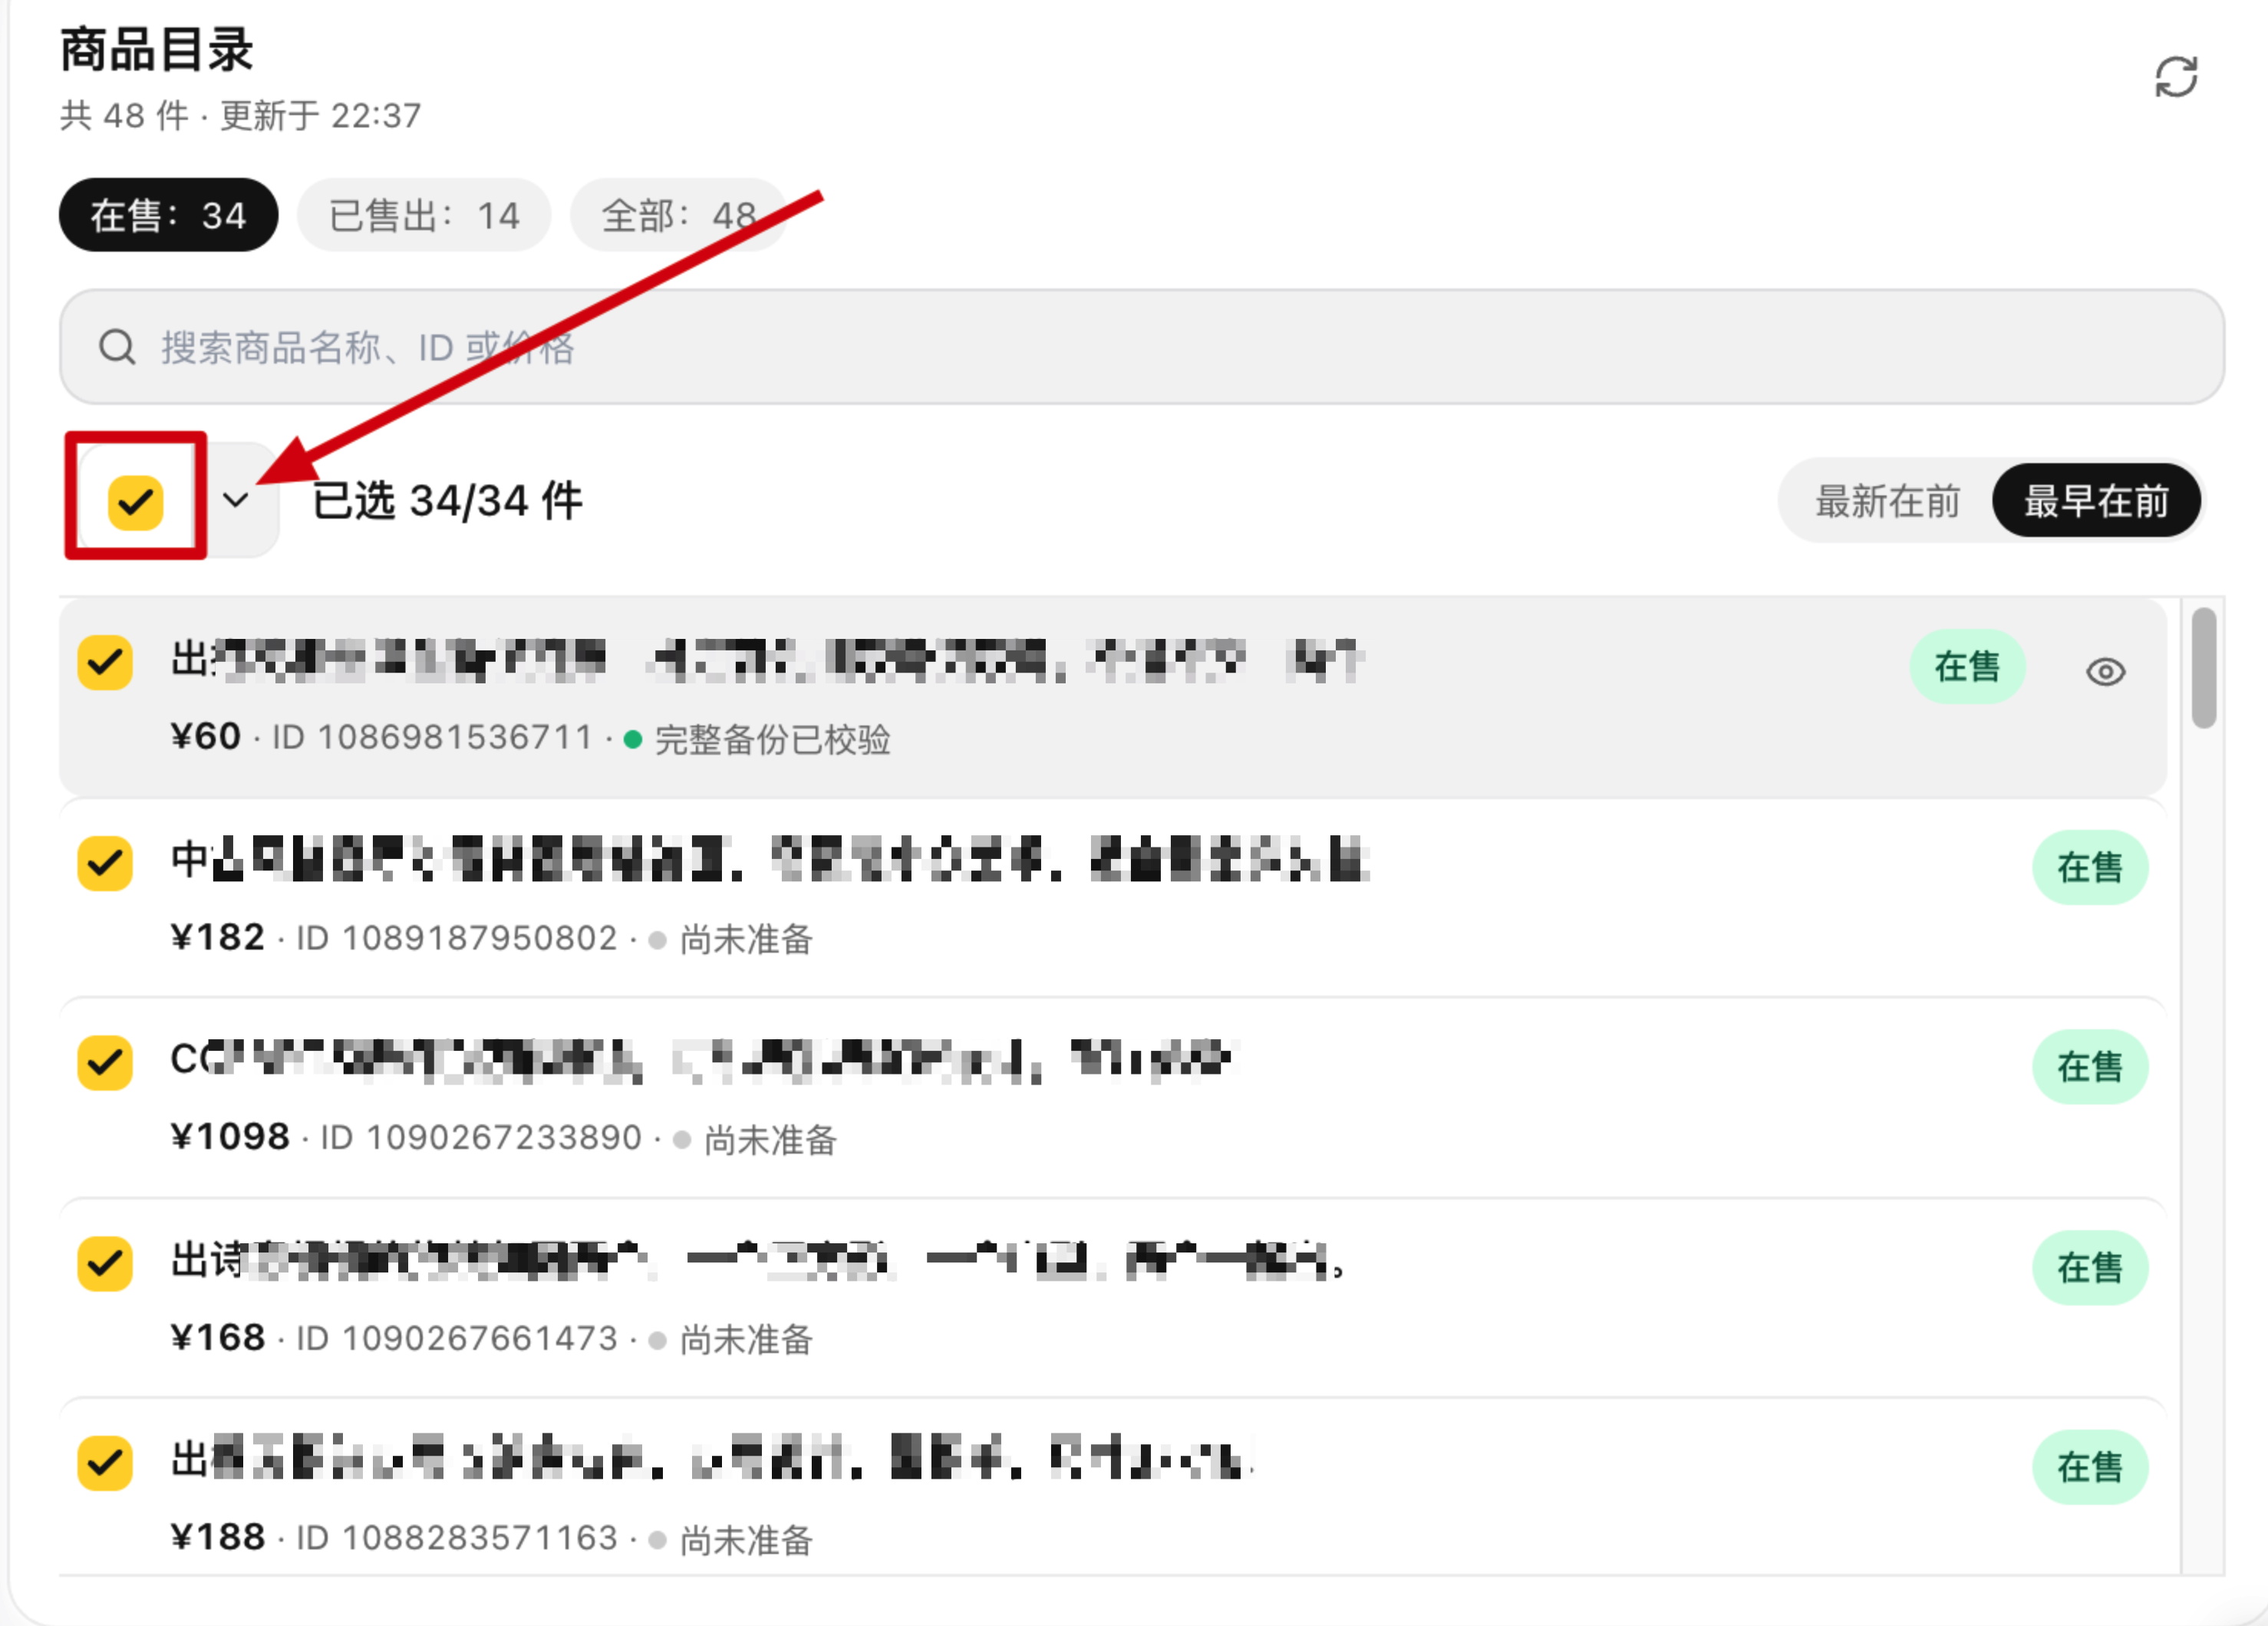Click 尚未准备 status on the ¥182 item
Viewport: 2268px width, 1626px height.
tap(746, 940)
